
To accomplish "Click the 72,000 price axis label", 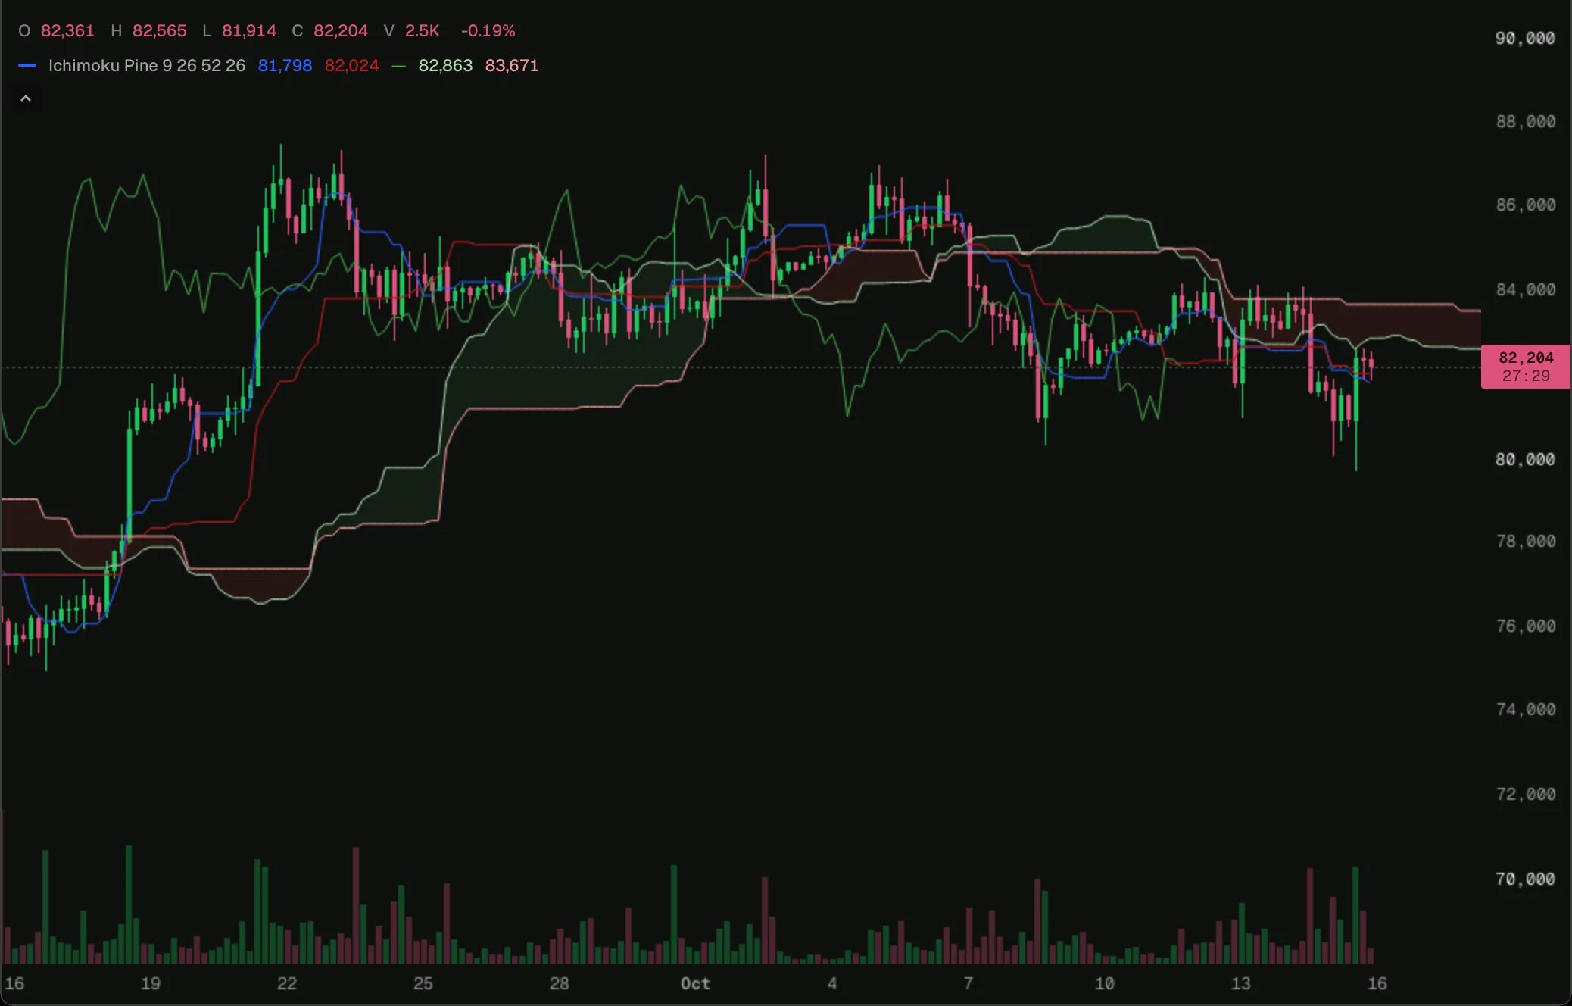I will pos(1525,795).
